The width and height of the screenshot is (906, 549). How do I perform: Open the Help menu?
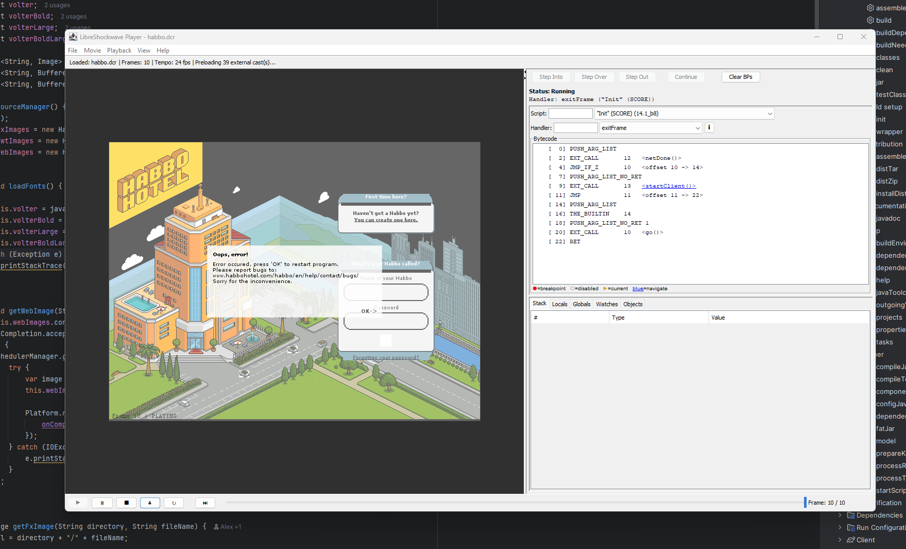(x=163, y=51)
